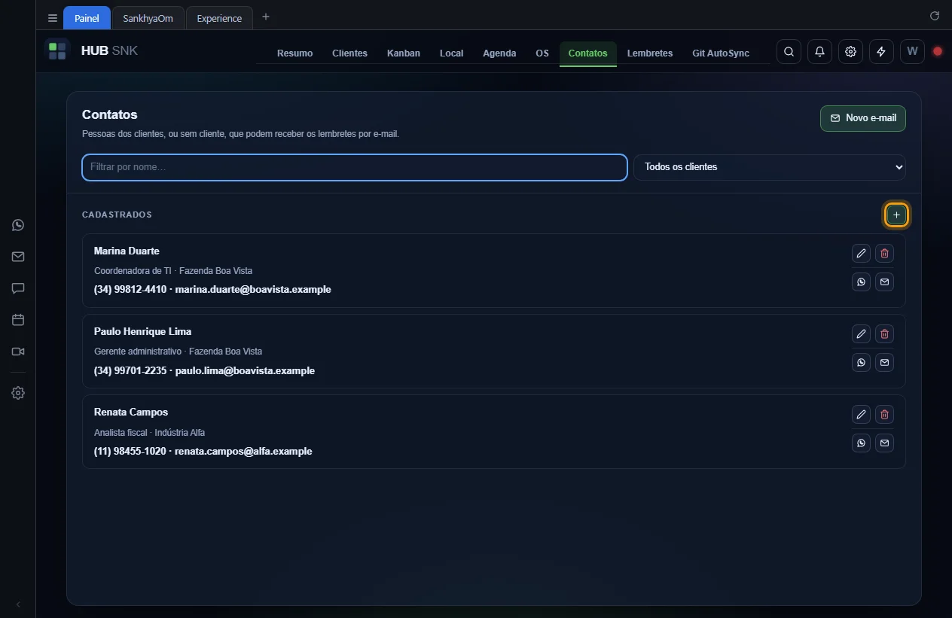Send e-mail to Paulo Henrique Lima
Image resolution: width=952 pixels, height=618 pixels.
coord(884,362)
